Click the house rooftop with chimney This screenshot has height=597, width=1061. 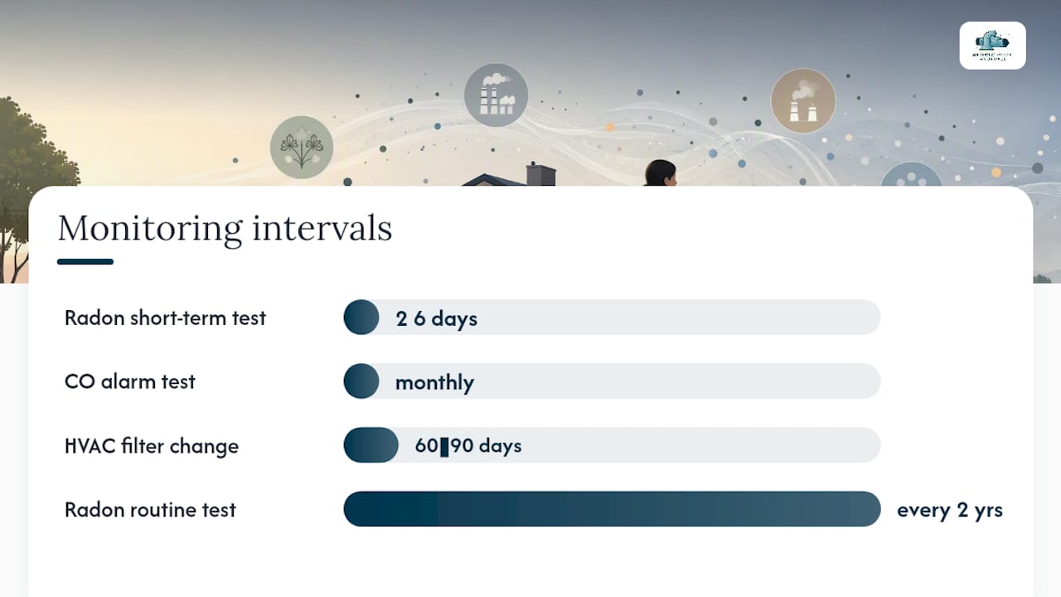[x=509, y=176]
